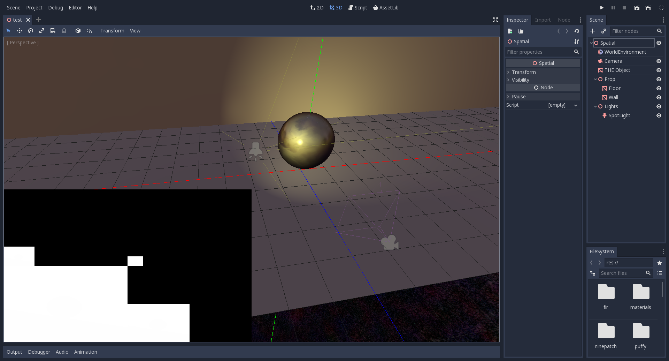The width and height of the screenshot is (669, 361).
Task: Open the View viewport menu
Action: pyautogui.click(x=135, y=31)
